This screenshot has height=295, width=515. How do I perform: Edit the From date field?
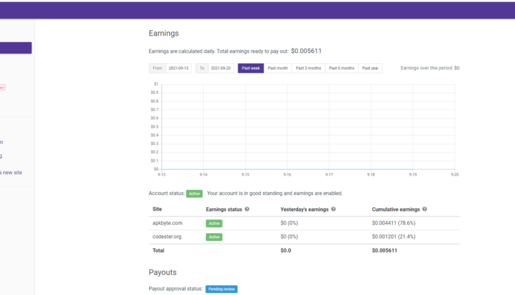coord(179,68)
